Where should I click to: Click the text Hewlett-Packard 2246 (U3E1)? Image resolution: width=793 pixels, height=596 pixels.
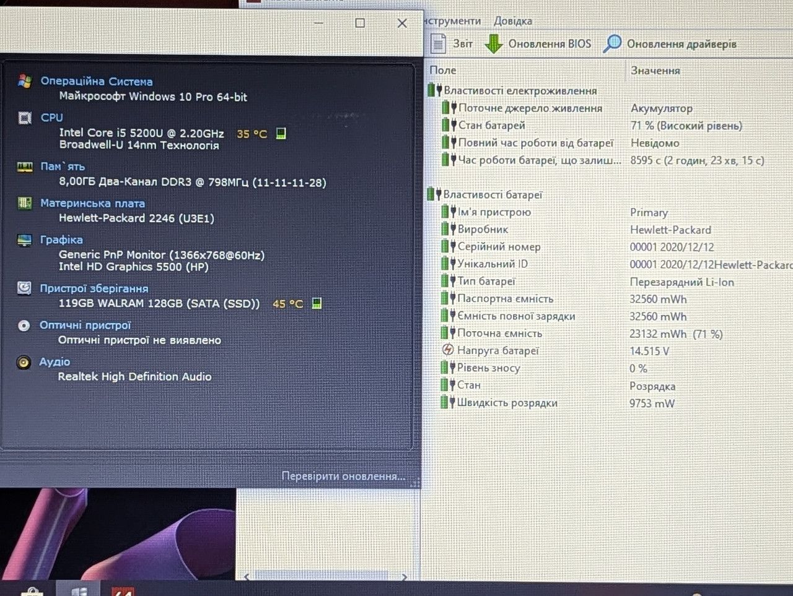[x=136, y=218]
